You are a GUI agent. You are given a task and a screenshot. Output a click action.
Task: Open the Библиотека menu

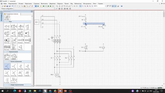(x=78, y=4)
